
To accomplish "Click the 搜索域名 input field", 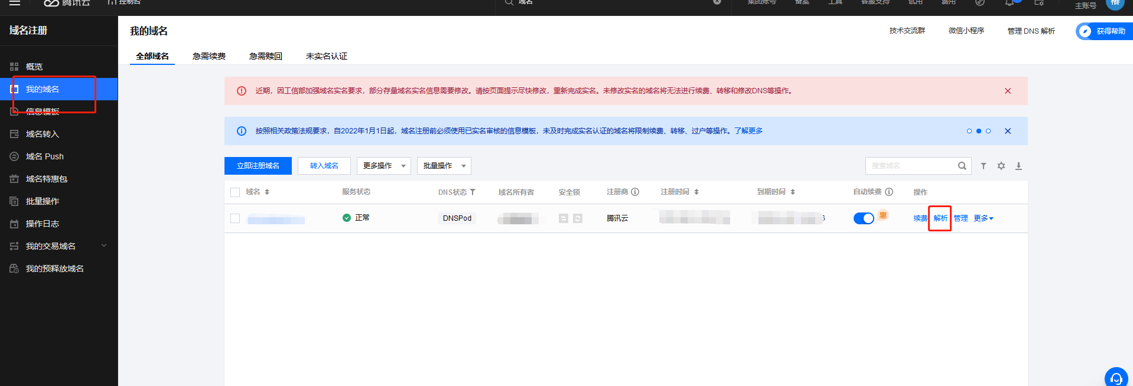I will coord(910,166).
